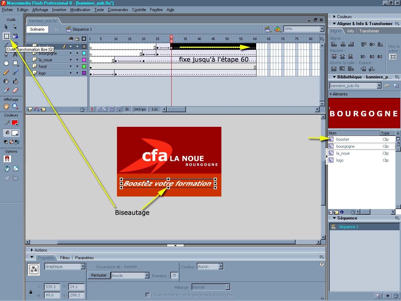Delete library item with trash icon
The height and width of the screenshot is (301, 401).
click(353, 212)
